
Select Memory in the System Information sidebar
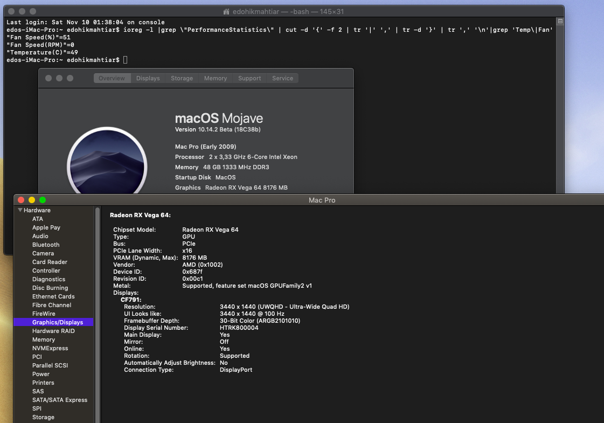pos(44,339)
